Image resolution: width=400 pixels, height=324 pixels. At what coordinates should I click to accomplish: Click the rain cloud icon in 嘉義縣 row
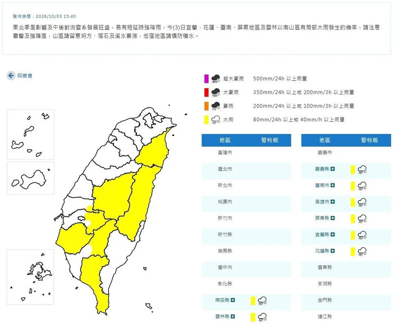[x=362, y=169]
